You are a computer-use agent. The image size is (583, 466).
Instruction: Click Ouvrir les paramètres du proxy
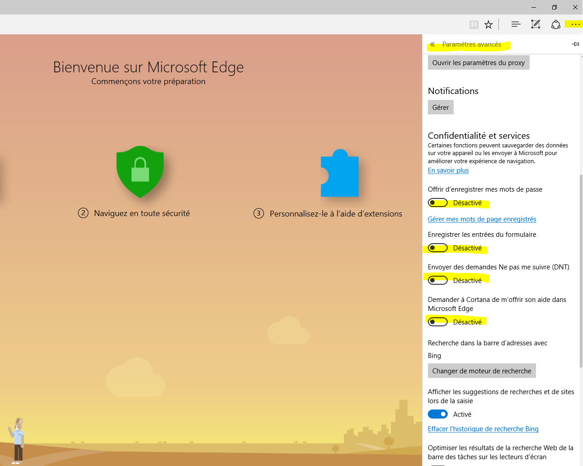pyautogui.click(x=478, y=63)
